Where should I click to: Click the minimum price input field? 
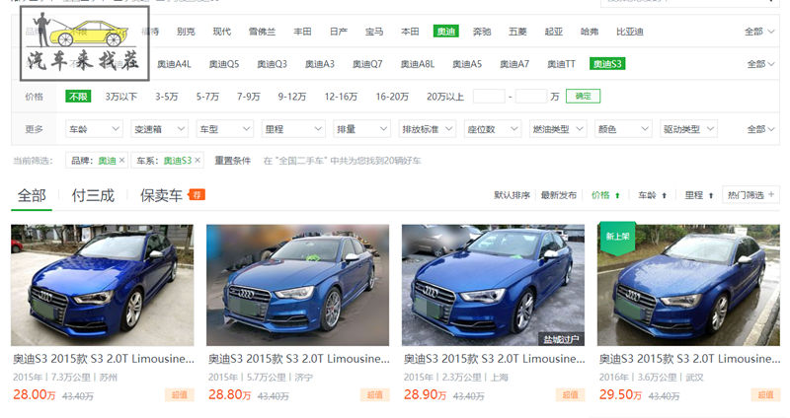coord(489,96)
